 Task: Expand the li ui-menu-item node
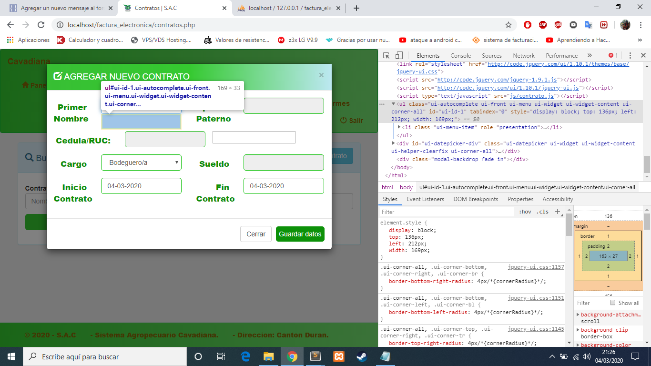tap(399, 127)
